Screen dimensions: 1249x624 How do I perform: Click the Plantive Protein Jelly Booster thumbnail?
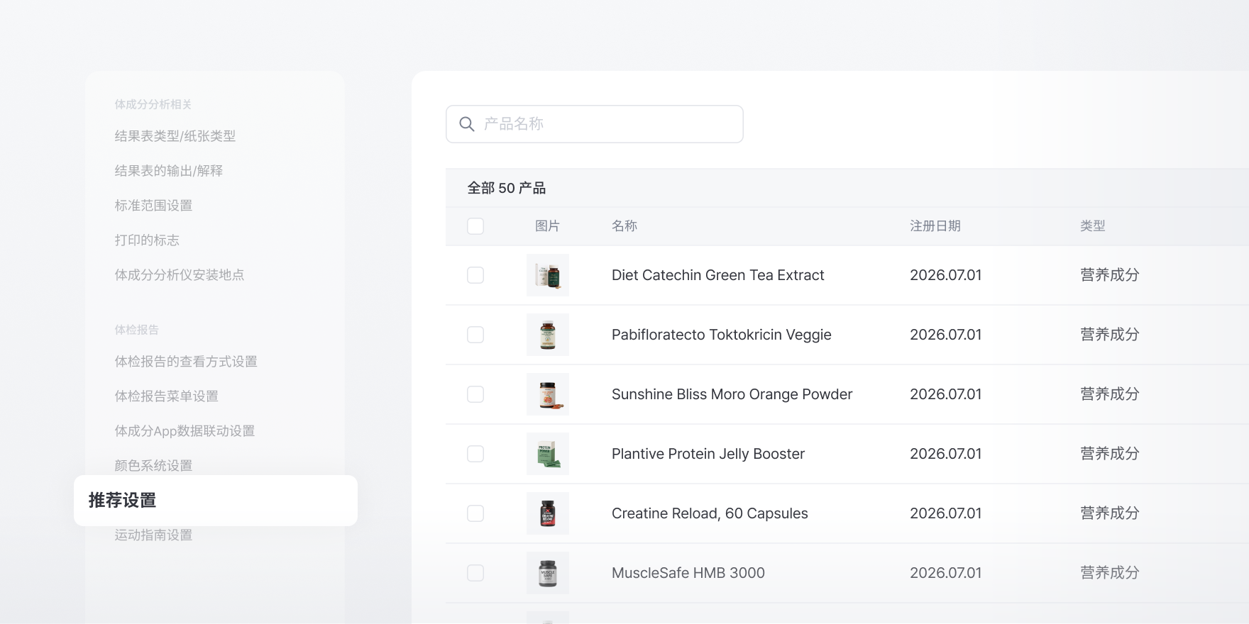click(x=548, y=454)
